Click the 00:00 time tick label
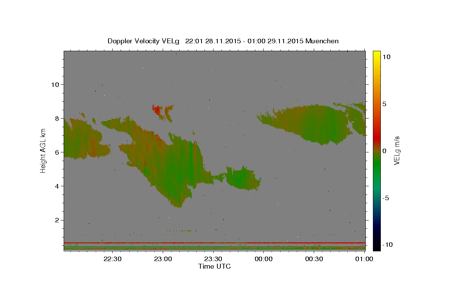The width and height of the screenshot is (452, 301). tap(264, 259)
